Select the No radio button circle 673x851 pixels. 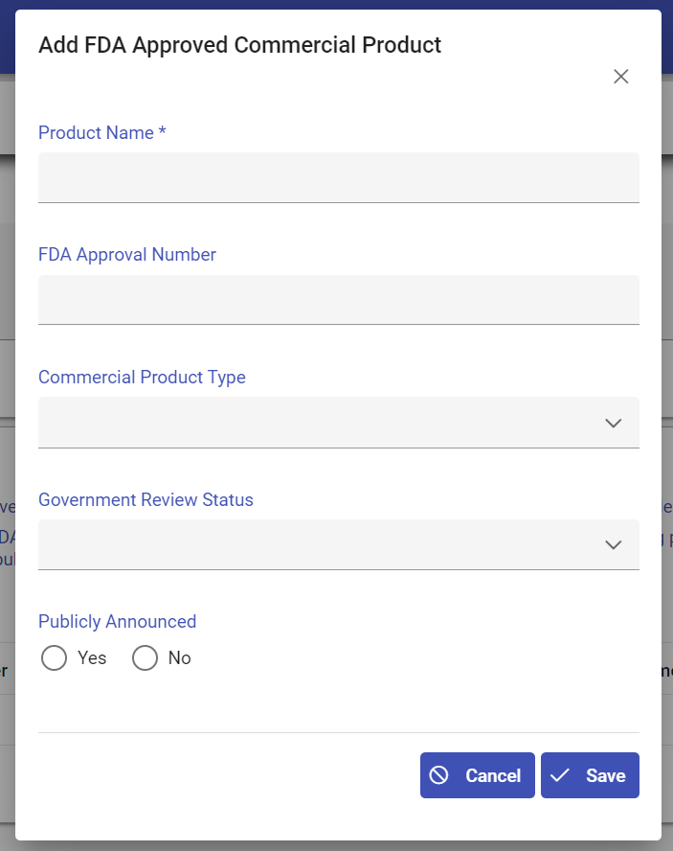pos(145,658)
